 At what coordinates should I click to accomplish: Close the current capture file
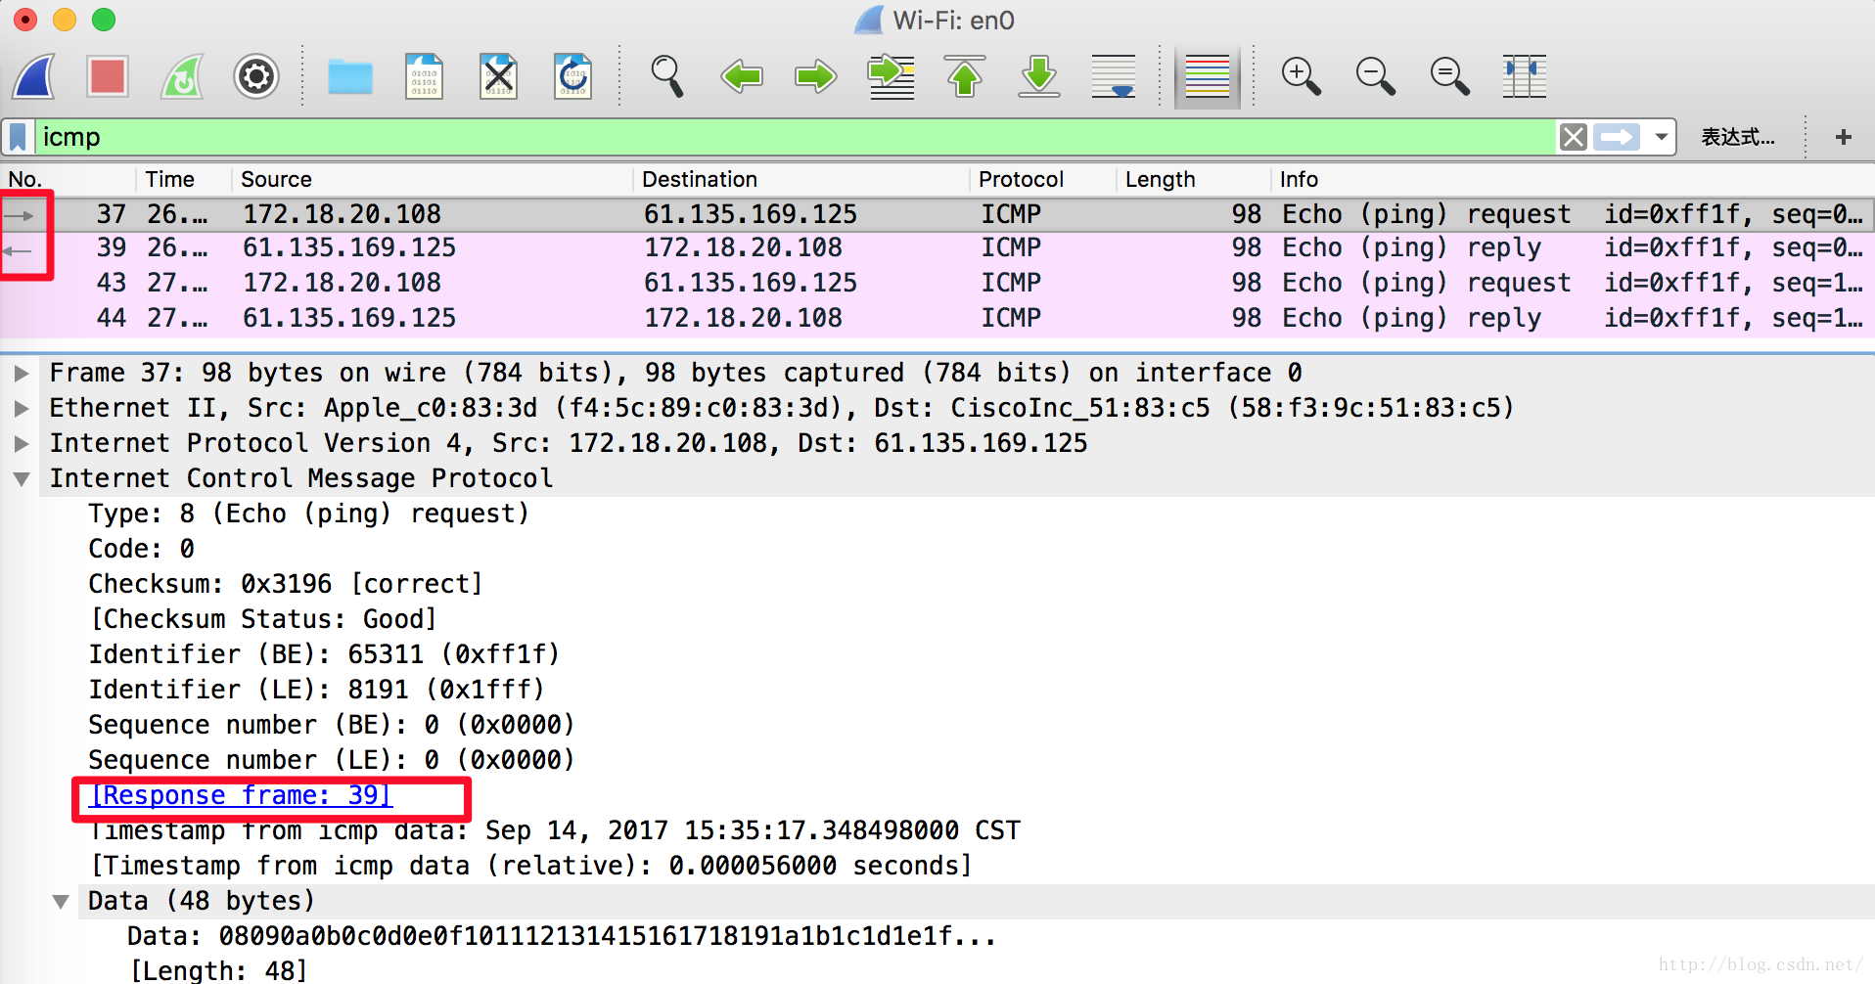(x=499, y=76)
